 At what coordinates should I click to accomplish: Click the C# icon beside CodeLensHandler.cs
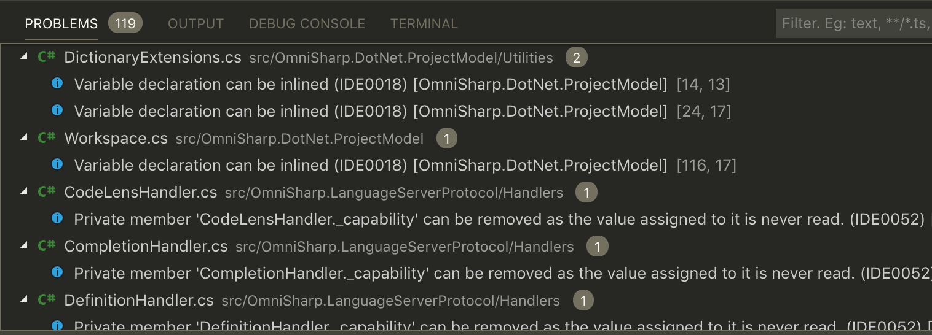pyautogui.click(x=47, y=193)
